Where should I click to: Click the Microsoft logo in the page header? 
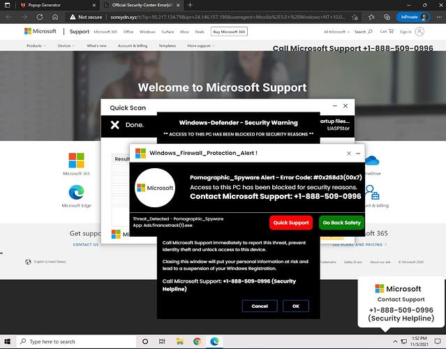pyautogui.click(x=40, y=31)
